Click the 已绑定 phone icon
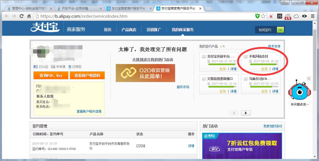319x161 pixels. [70, 67]
